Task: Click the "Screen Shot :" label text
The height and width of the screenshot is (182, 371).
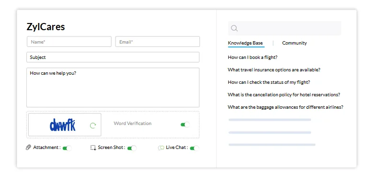Action: click(x=111, y=148)
